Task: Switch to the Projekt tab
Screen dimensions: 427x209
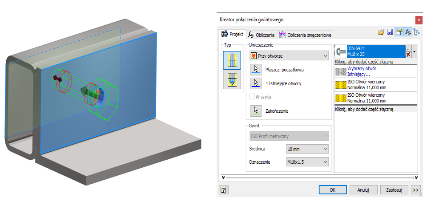Action: point(232,34)
